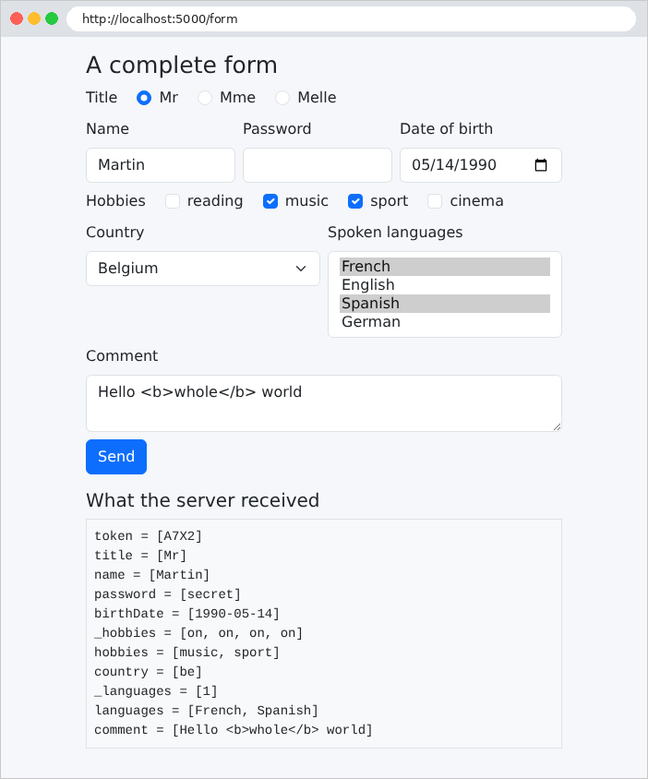Enable the cinema hobby checkbox
The height and width of the screenshot is (779, 648).
(435, 201)
